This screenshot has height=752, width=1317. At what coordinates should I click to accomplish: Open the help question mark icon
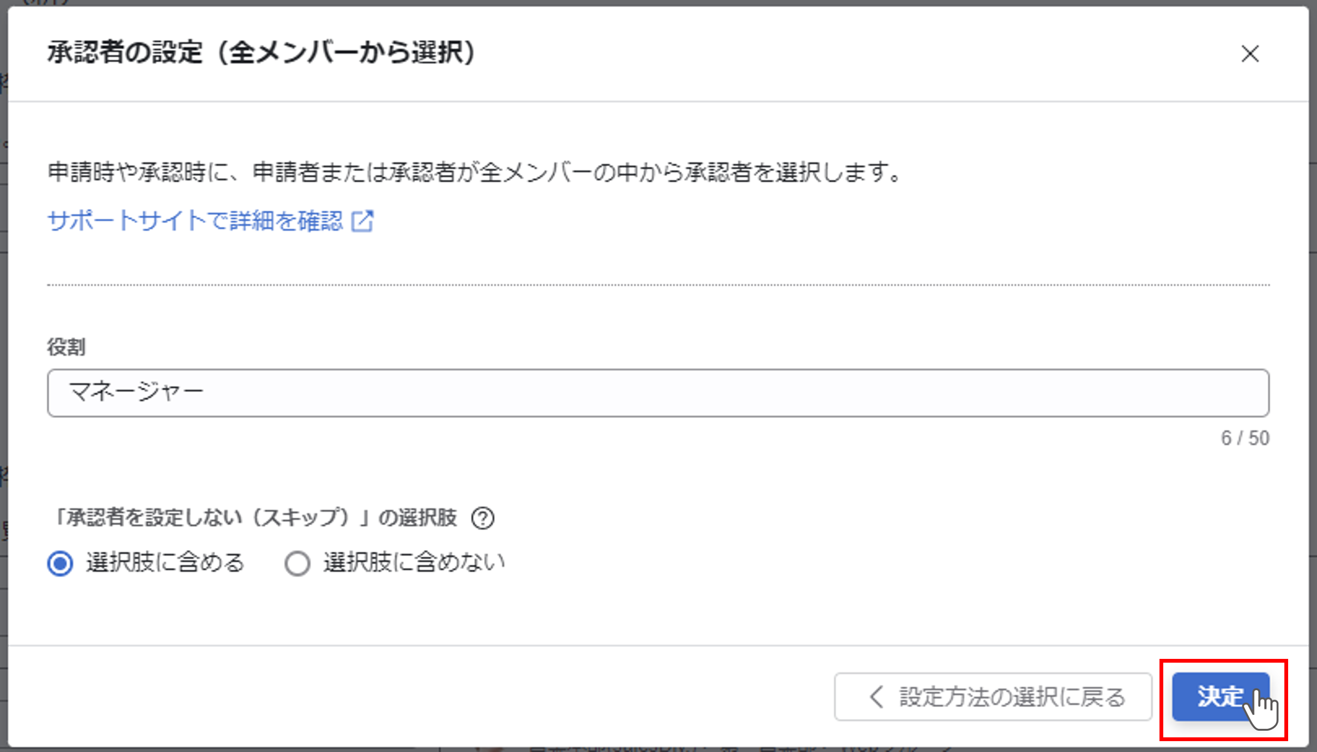(483, 518)
